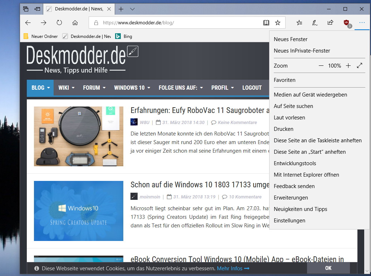
Task: Share this page icon
Action: click(x=330, y=23)
